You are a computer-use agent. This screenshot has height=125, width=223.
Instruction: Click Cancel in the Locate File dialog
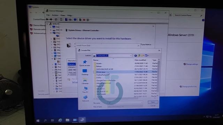[x=153, y=106]
